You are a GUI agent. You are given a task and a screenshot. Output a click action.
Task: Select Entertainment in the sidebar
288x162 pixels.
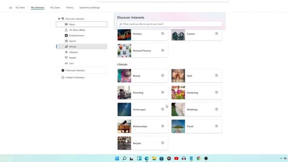(x=81, y=36)
